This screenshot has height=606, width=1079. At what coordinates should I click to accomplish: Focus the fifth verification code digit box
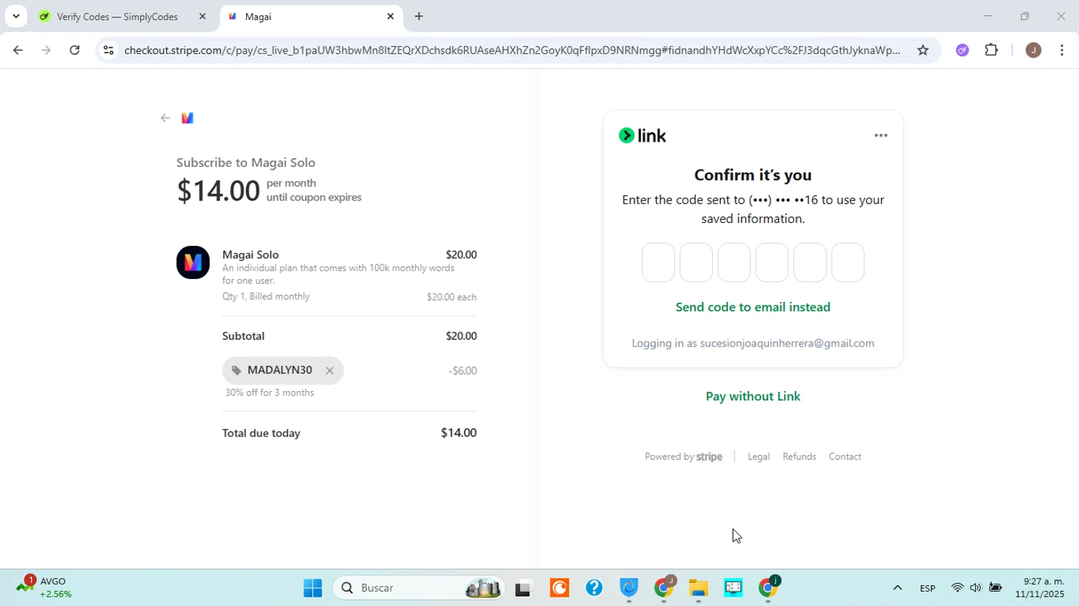(810, 262)
